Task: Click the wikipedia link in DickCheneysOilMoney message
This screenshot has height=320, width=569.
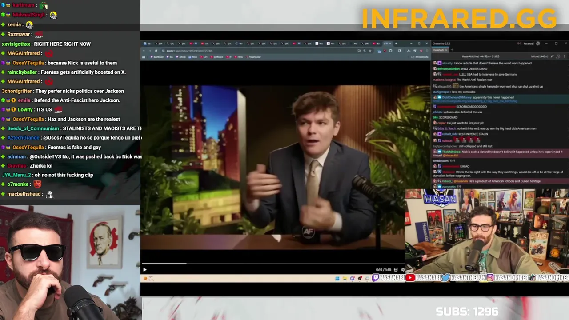Action: point(475,101)
